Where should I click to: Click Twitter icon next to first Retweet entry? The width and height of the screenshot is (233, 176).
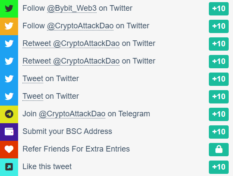(x=9, y=44)
